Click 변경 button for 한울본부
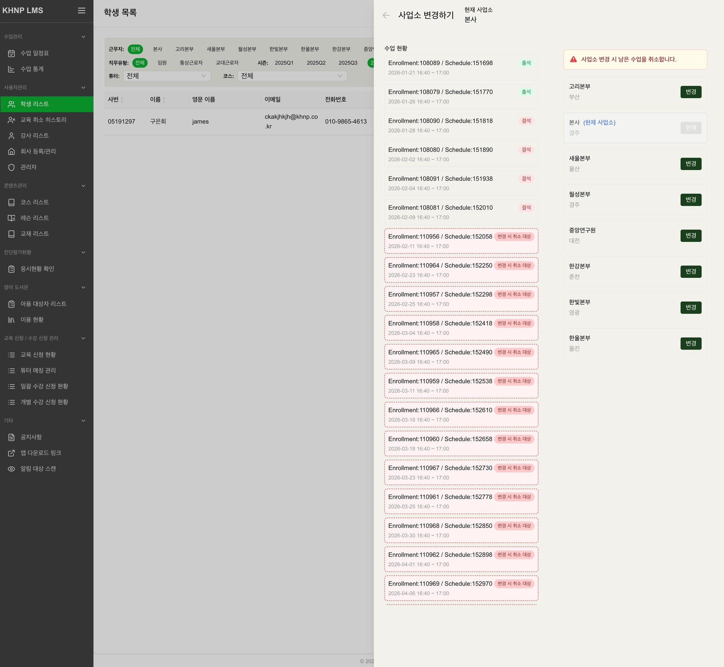Screen dimensions: 724x667 pos(690,343)
